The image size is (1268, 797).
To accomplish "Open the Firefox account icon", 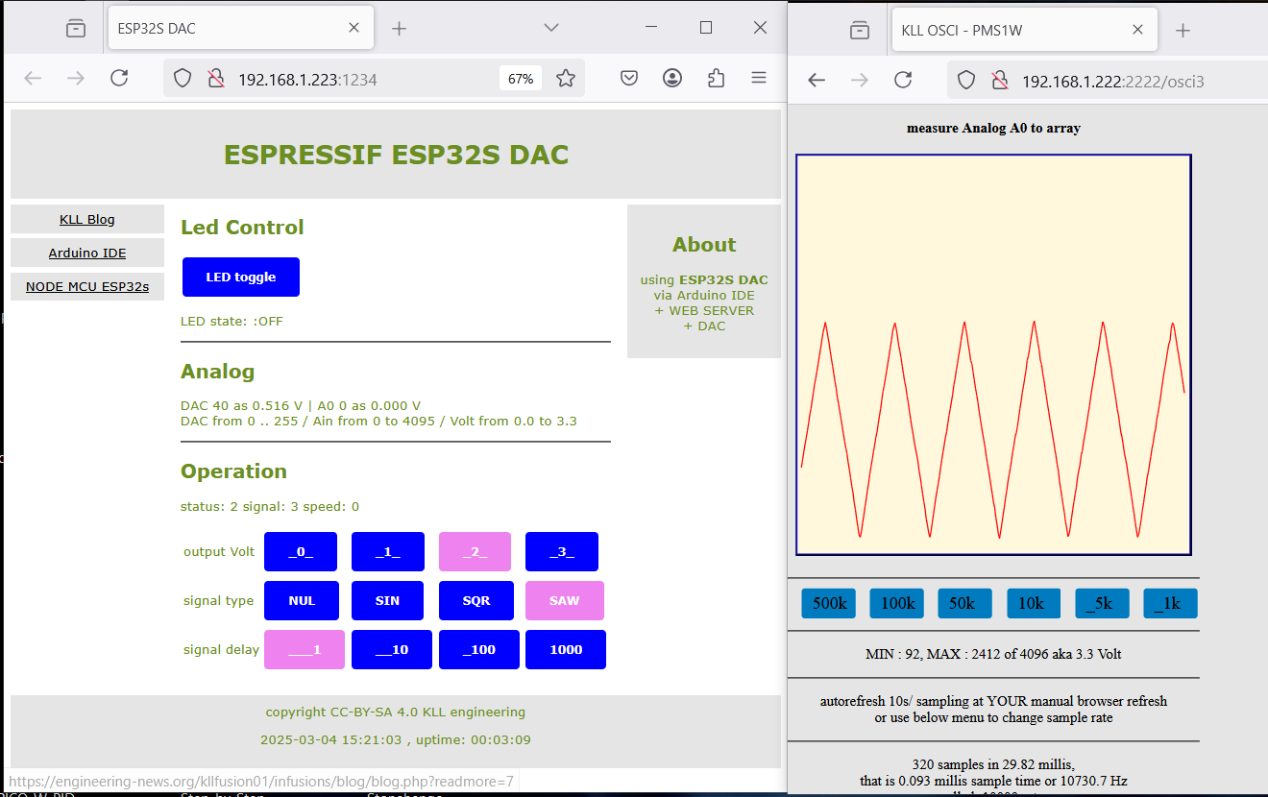I will (x=672, y=79).
